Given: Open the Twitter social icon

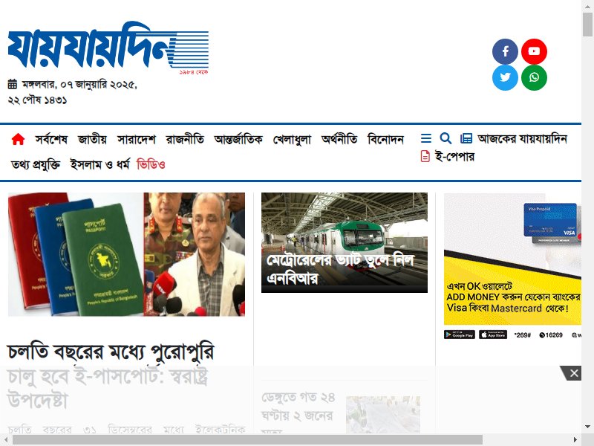Looking at the screenshot, I should 505,77.
